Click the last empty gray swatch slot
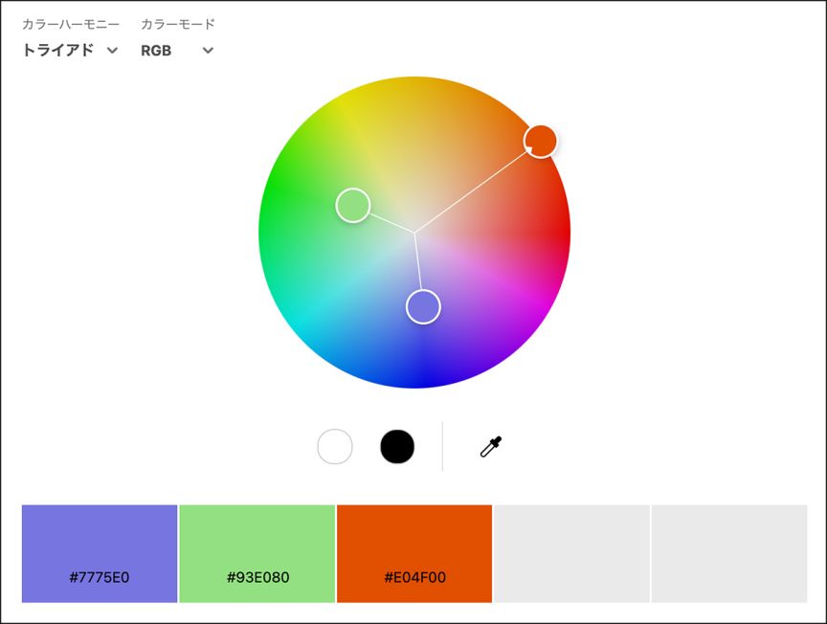Image resolution: width=827 pixels, height=624 pixels. (x=729, y=553)
